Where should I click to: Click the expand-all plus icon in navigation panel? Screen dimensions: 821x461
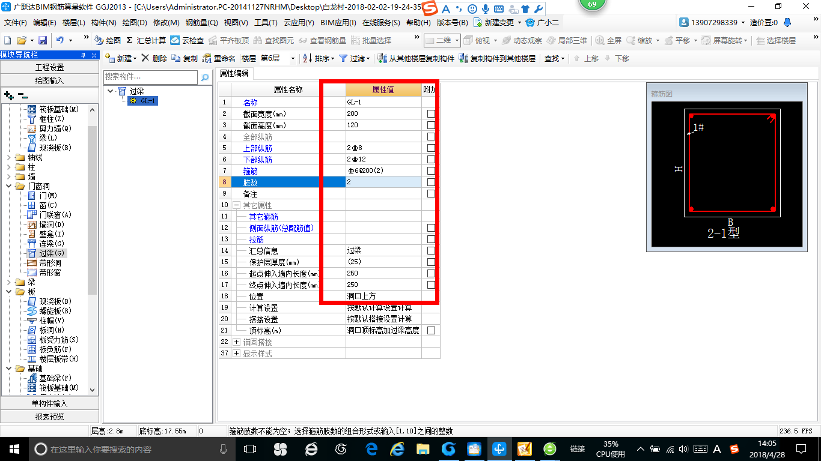[x=8, y=95]
